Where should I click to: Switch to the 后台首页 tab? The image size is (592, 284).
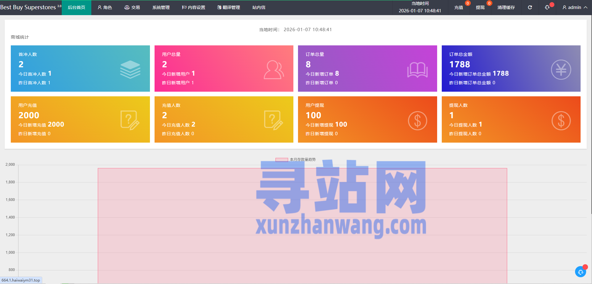pyautogui.click(x=77, y=7)
